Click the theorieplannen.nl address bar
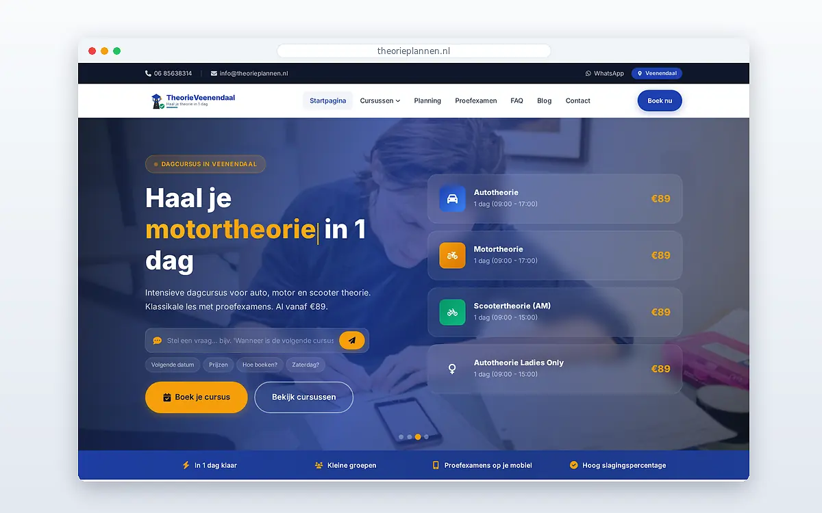Screen dimensions: 822x513 point(414,51)
